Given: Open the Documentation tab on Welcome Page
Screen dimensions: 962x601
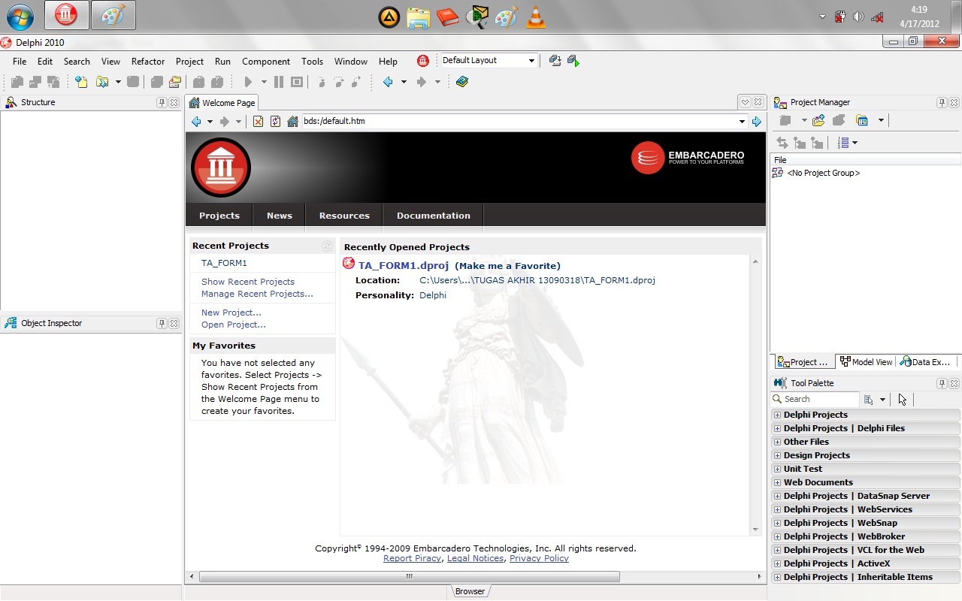Looking at the screenshot, I should coord(434,216).
